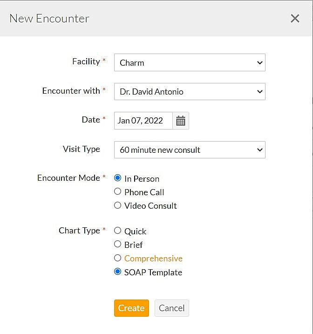Open the calendar date picker
The height and width of the screenshot is (334, 313).
181,121
